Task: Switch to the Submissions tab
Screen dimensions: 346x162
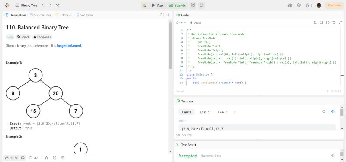Action: coord(41,15)
